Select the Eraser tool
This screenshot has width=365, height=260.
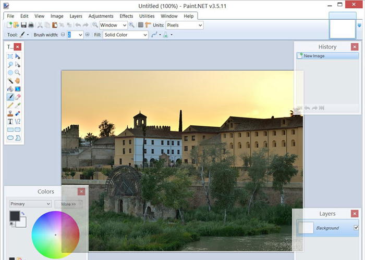(18, 97)
